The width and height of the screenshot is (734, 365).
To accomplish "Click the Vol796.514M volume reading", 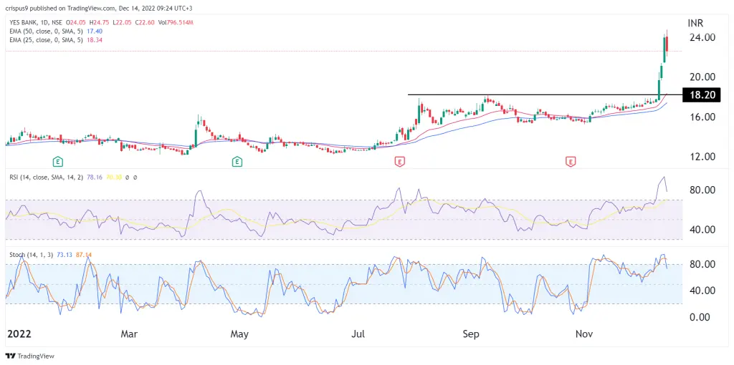I will pos(178,22).
